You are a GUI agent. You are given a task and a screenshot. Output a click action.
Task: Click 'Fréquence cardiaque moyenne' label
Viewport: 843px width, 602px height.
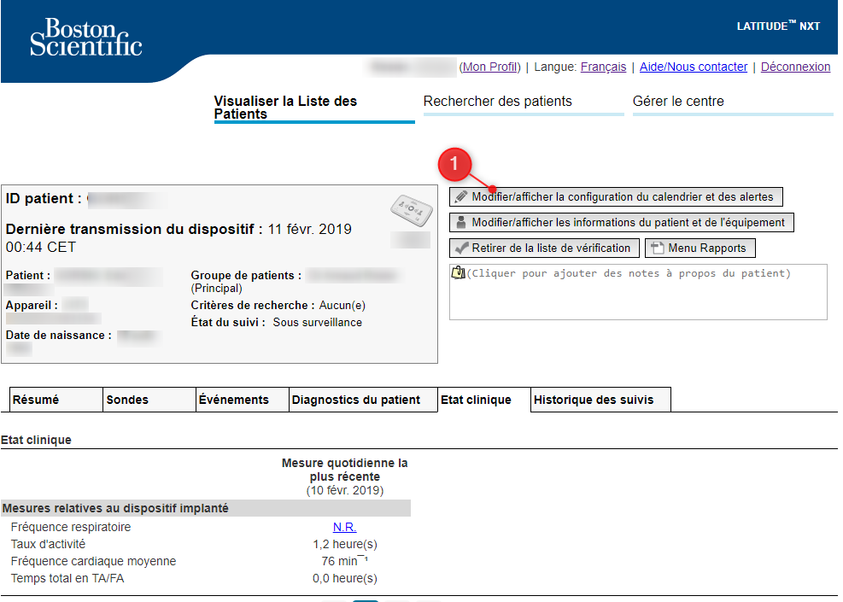pyautogui.click(x=93, y=561)
